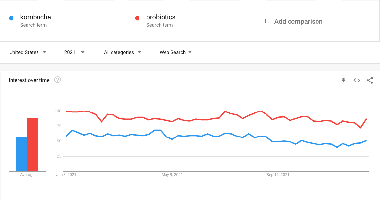
Task: Click the blue kombucha color dot
Action: pyautogui.click(x=11, y=18)
